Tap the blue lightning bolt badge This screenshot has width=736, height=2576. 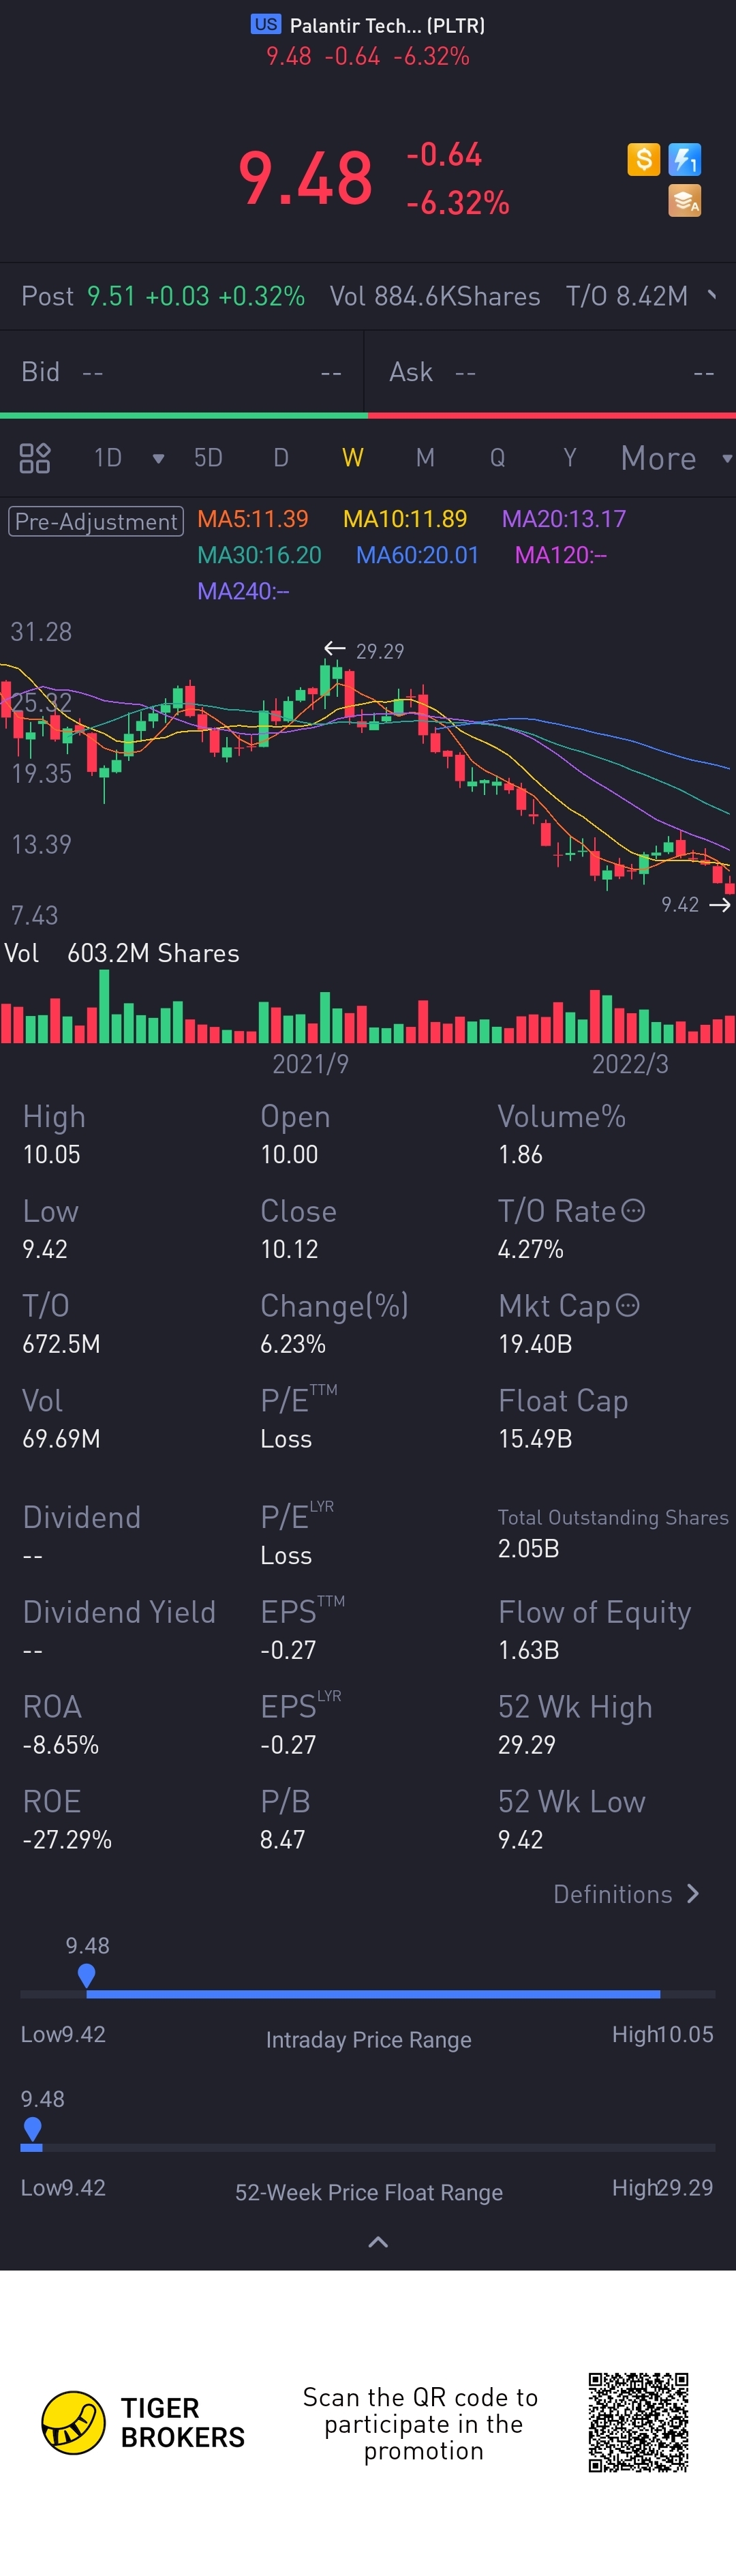685,159
